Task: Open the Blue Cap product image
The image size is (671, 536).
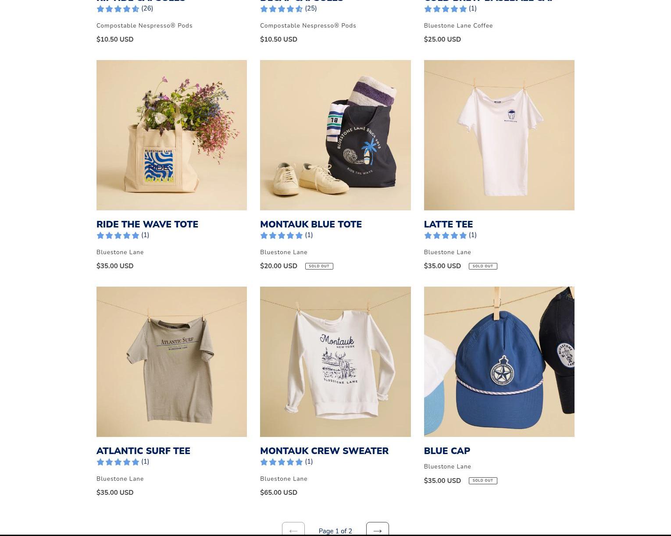Action: 499,362
